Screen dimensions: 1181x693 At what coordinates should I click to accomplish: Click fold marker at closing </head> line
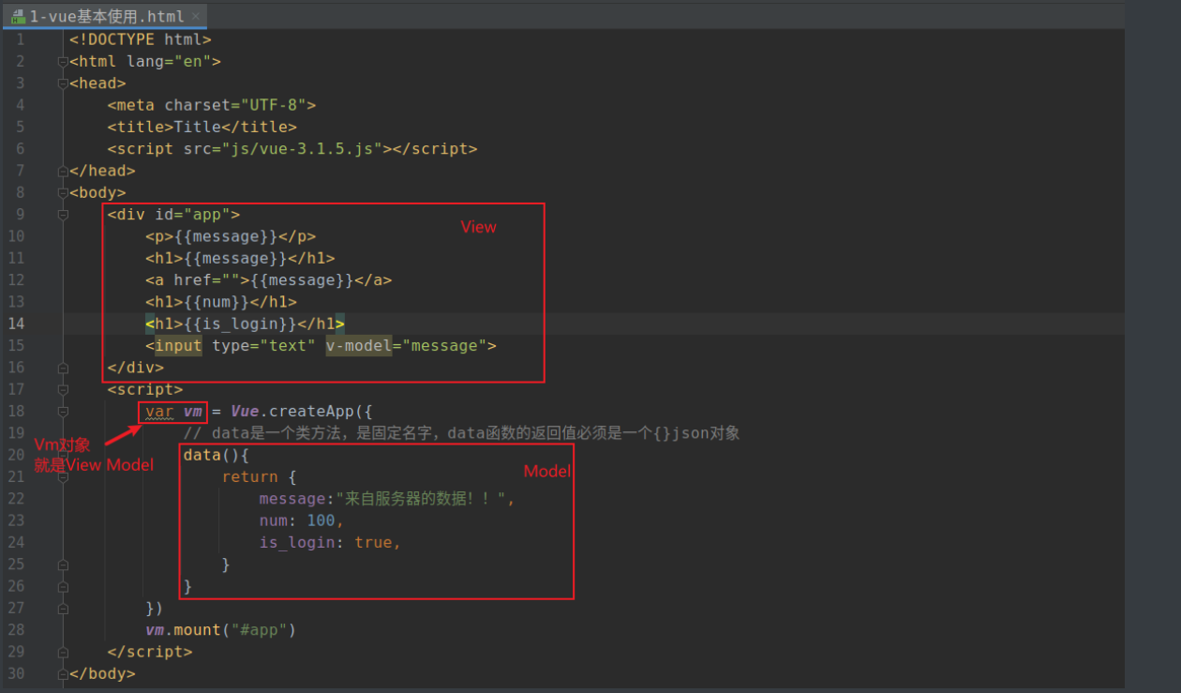pos(63,171)
